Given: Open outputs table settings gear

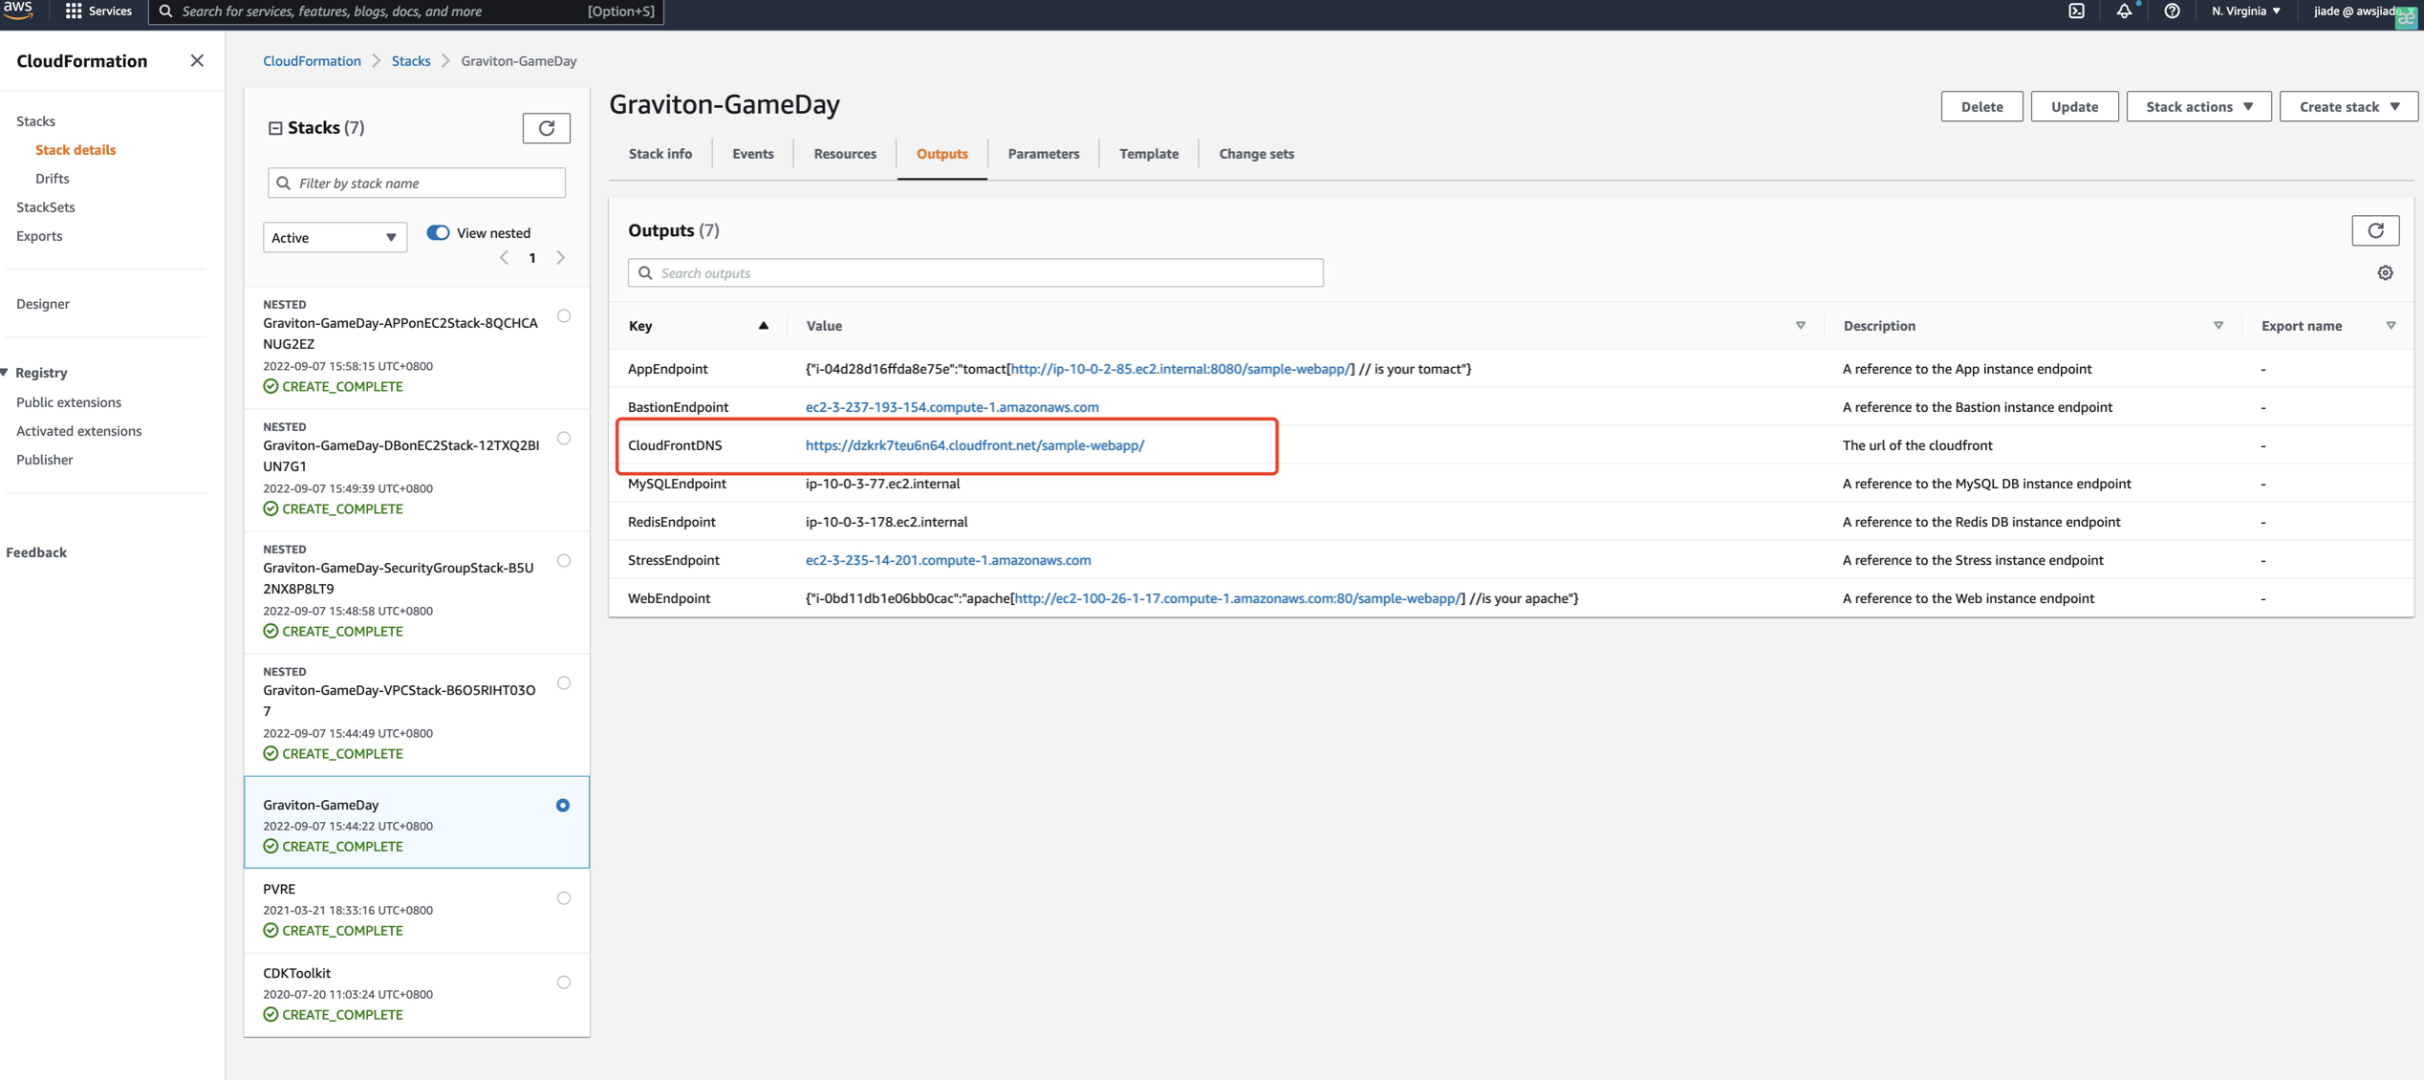Looking at the screenshot, I should point(2385,273).
